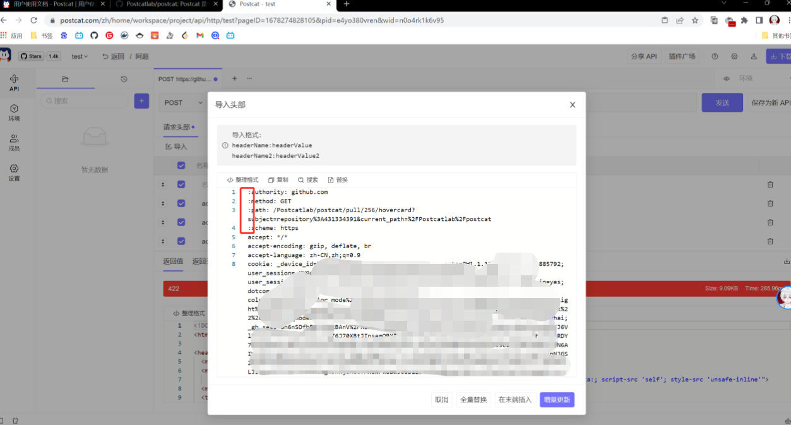The height and width of the screenshot is (425, 791).
Task: Switch to the Postcatlab/postcat GitHub browser tab
Action: point(165,4)
